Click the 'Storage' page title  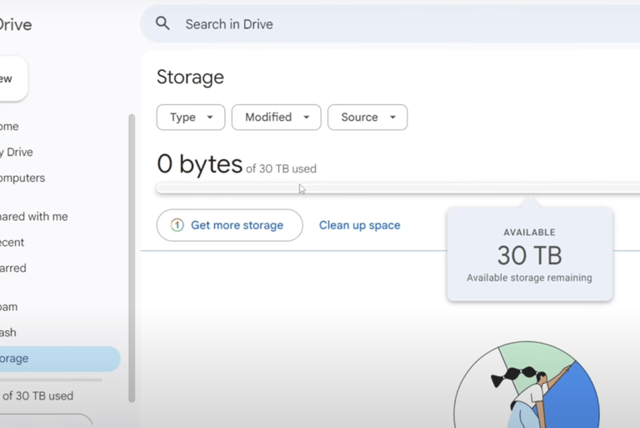(x=190, y=78)
